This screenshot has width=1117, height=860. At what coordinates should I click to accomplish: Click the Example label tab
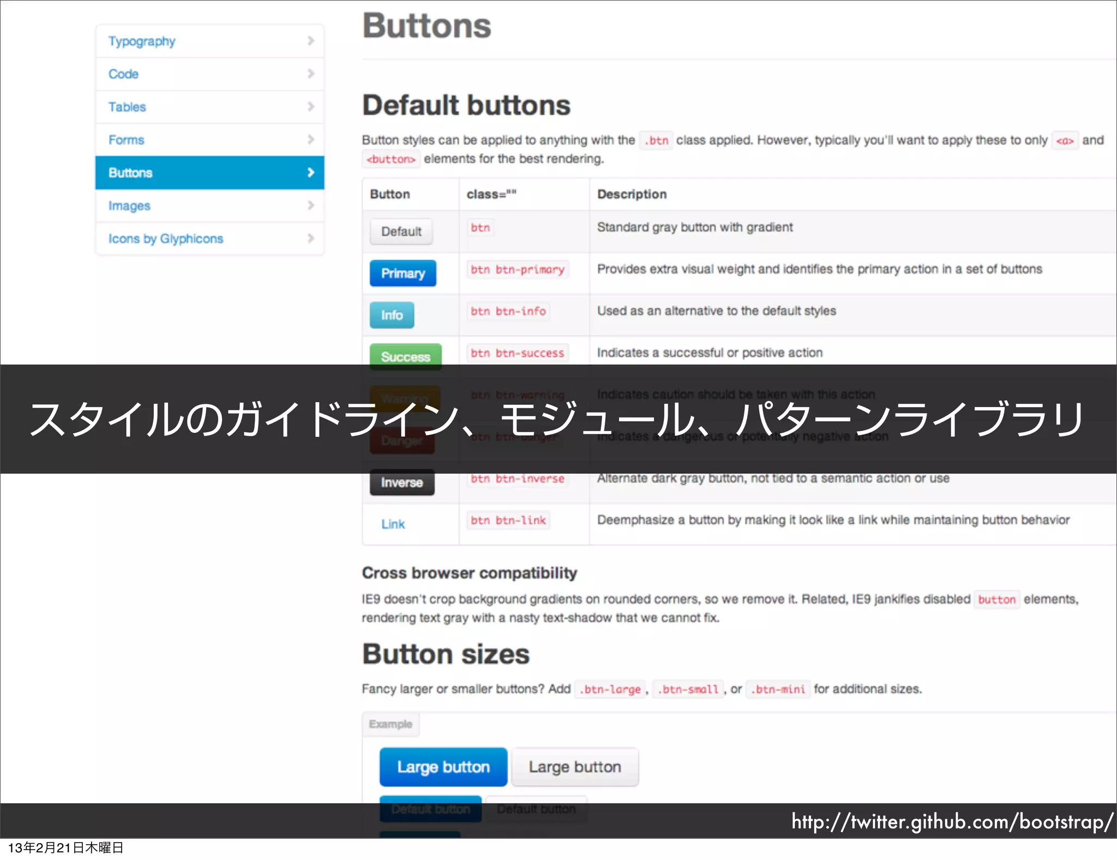point(391,724)
